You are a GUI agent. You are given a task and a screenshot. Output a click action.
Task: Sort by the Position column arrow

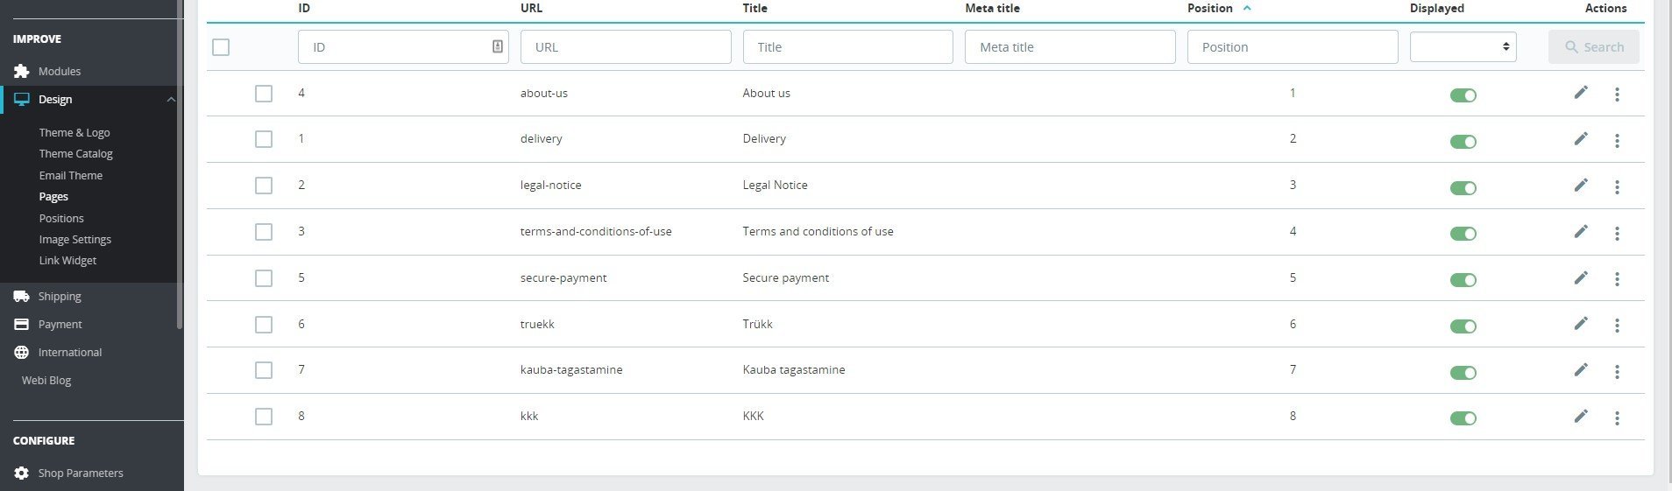[1247, 8]
